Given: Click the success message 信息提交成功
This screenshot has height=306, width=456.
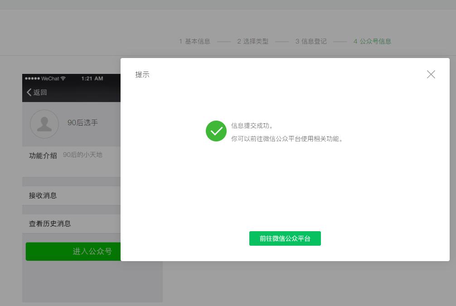Looking at the screenshot, I should tap(252, 126).
